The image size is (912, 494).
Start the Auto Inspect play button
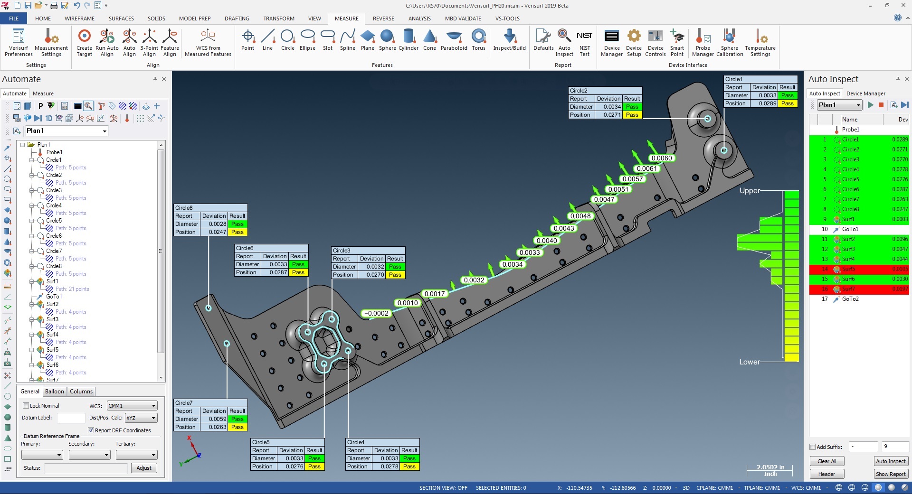870,105
